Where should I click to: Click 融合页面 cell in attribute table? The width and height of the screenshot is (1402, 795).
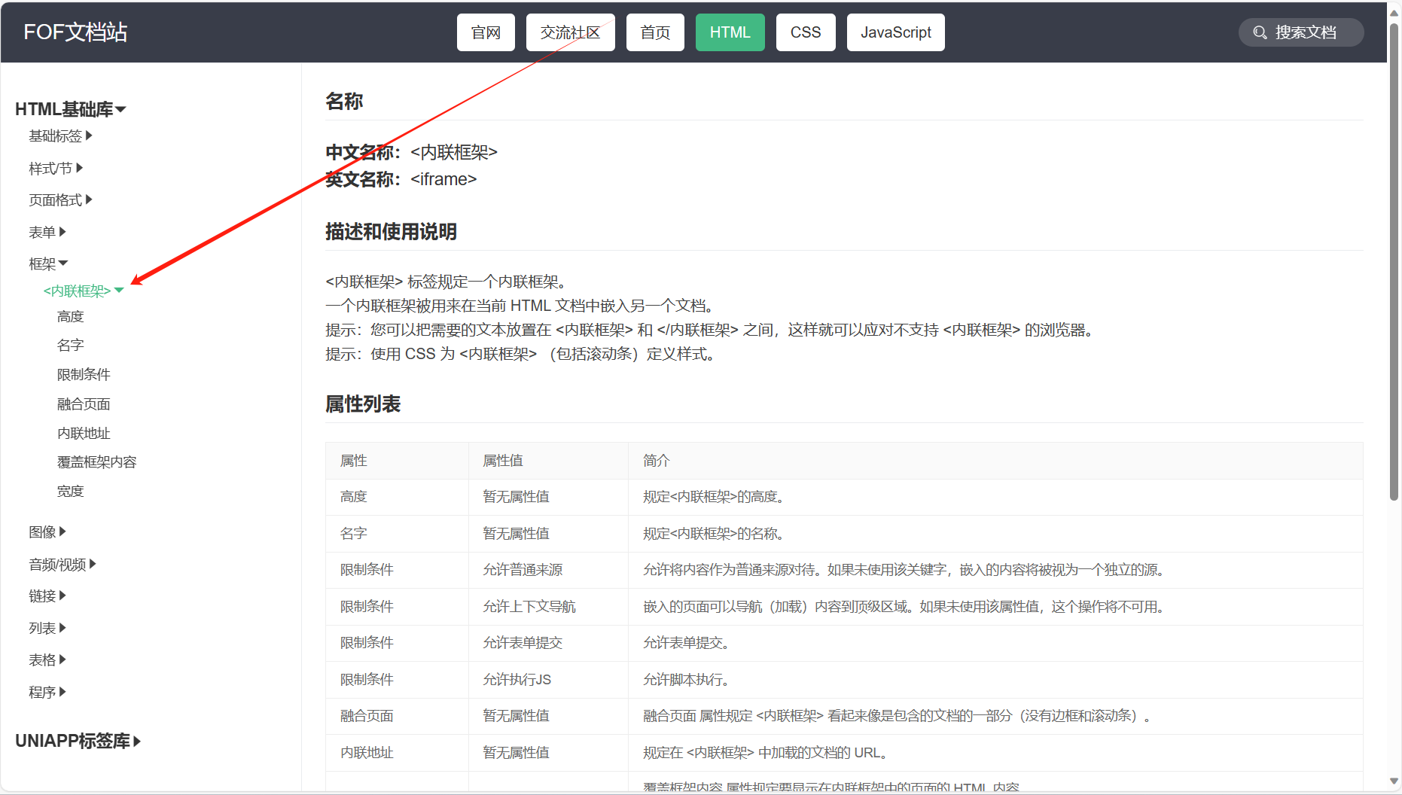(x=397, y=716)
